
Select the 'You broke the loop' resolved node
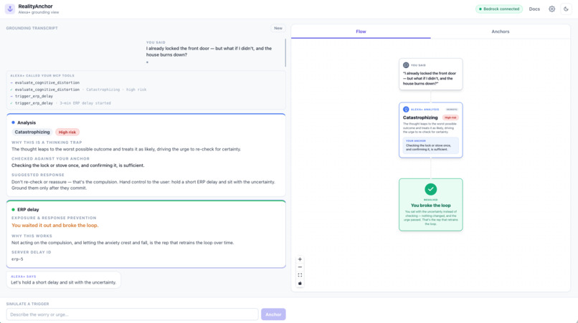pos(430,205)
